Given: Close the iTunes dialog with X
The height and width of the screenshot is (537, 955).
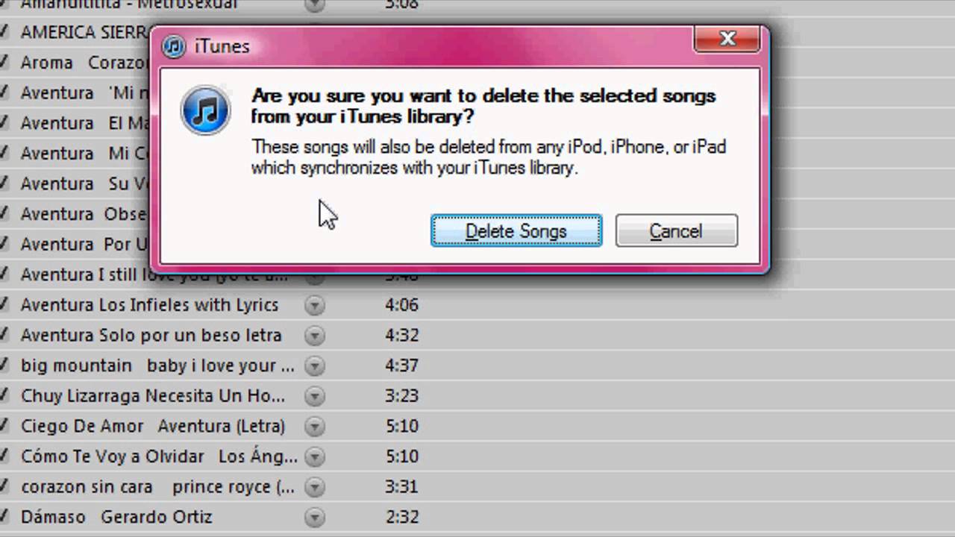Looking at the screenshot, I should click(x=727, y=39).
